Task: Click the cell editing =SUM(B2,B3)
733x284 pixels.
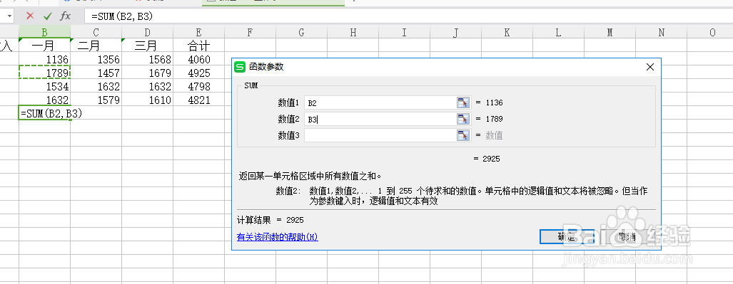Action: coord(44,113)
